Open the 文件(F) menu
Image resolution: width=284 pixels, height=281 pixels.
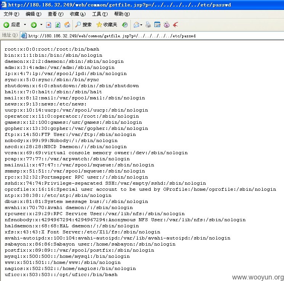coord(11,14)
